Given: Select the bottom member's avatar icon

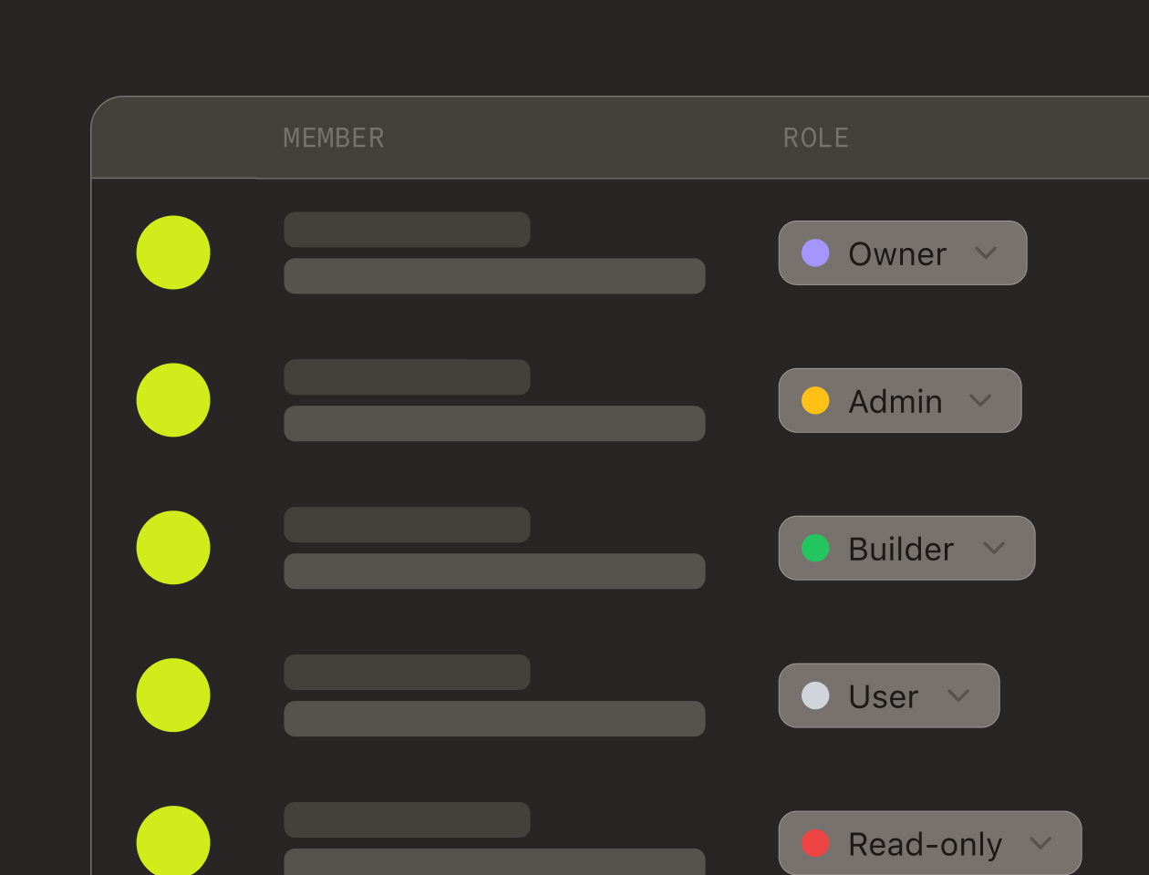Looking at the screenshot, I should coord(173,841).
